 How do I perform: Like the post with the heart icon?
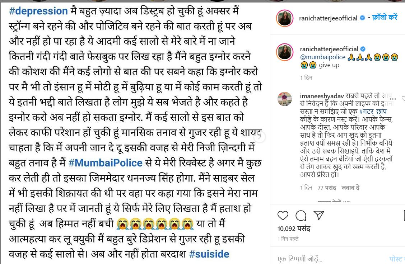click(x=283, y=216)
